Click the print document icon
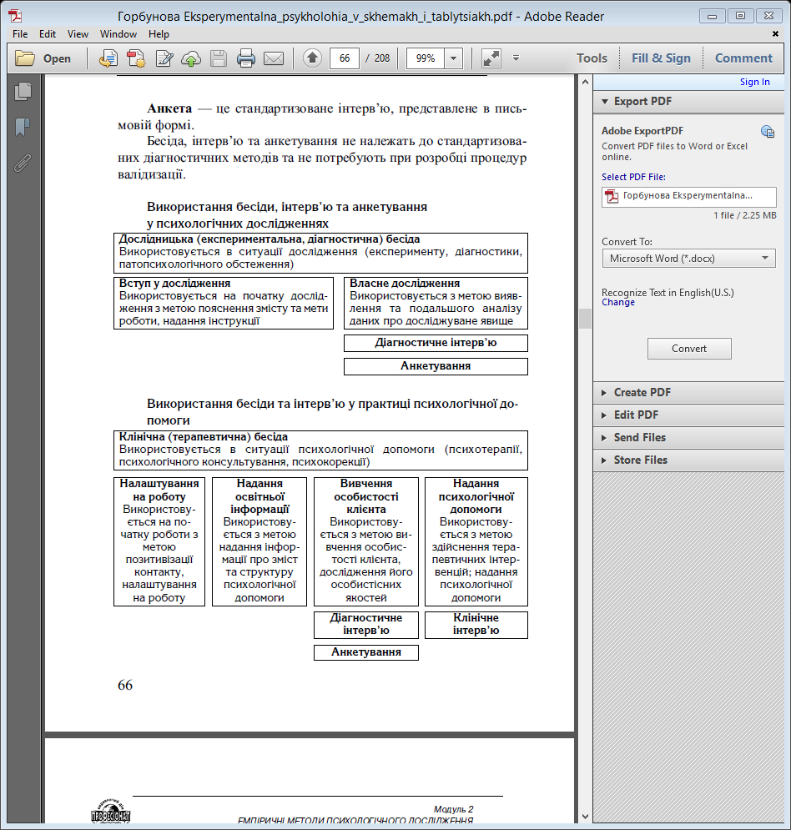Screen dimensions: 791x830 click(x=245, y=58)
